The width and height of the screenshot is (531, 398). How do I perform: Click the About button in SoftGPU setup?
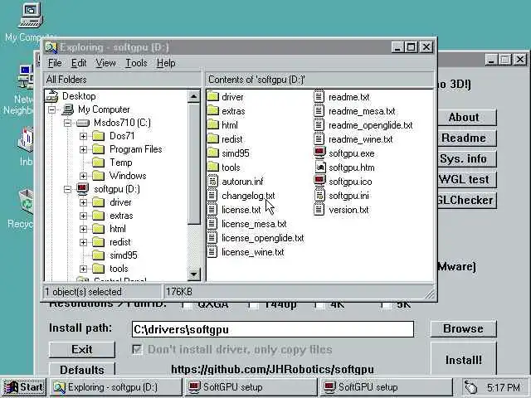tap(467, 117)
